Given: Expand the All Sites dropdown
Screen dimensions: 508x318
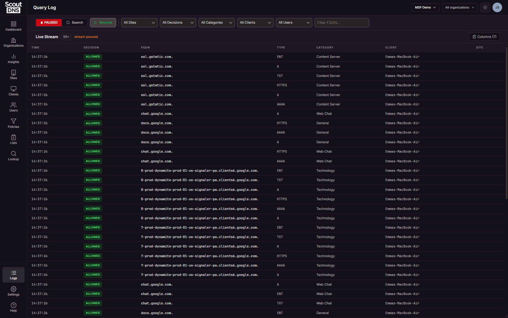Looking at the screenshot, I should click(139, 23).
